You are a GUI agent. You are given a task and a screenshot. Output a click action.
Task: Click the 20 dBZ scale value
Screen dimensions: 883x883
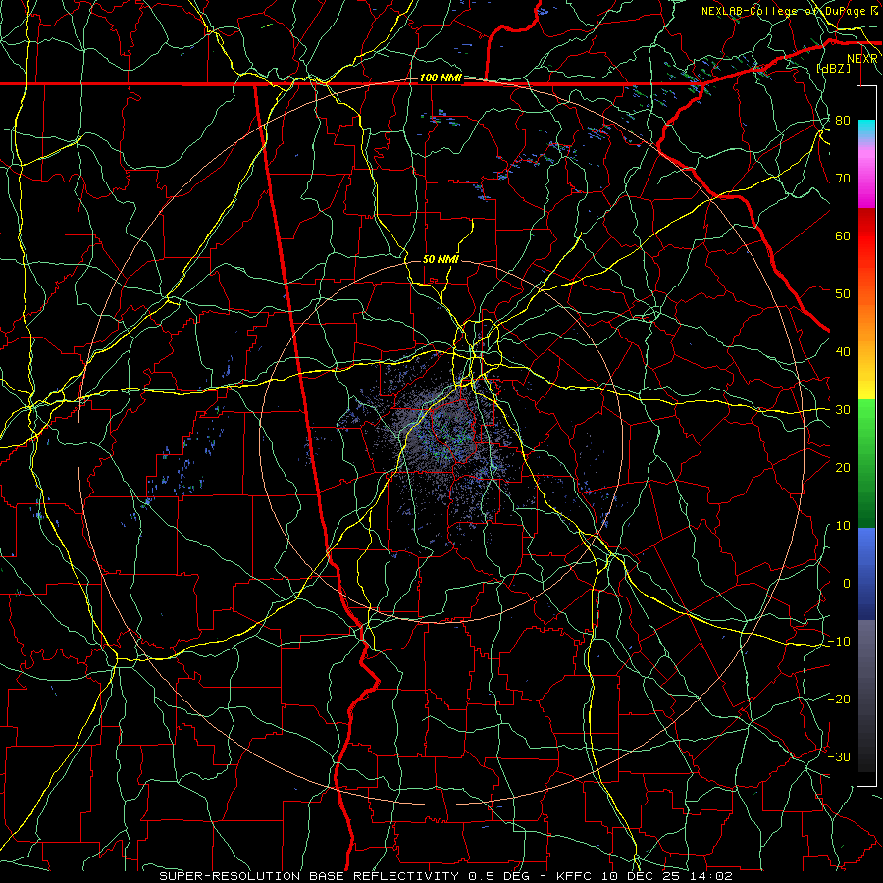(843, 468)
